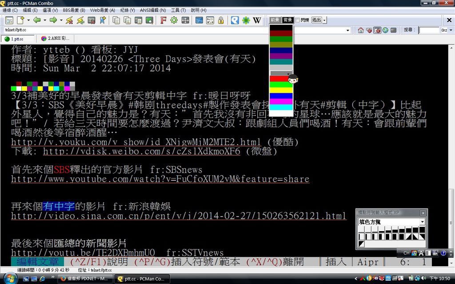Click the green screen search icon
The width and height of the screenshot is (455, 284).
pos(149,20)
